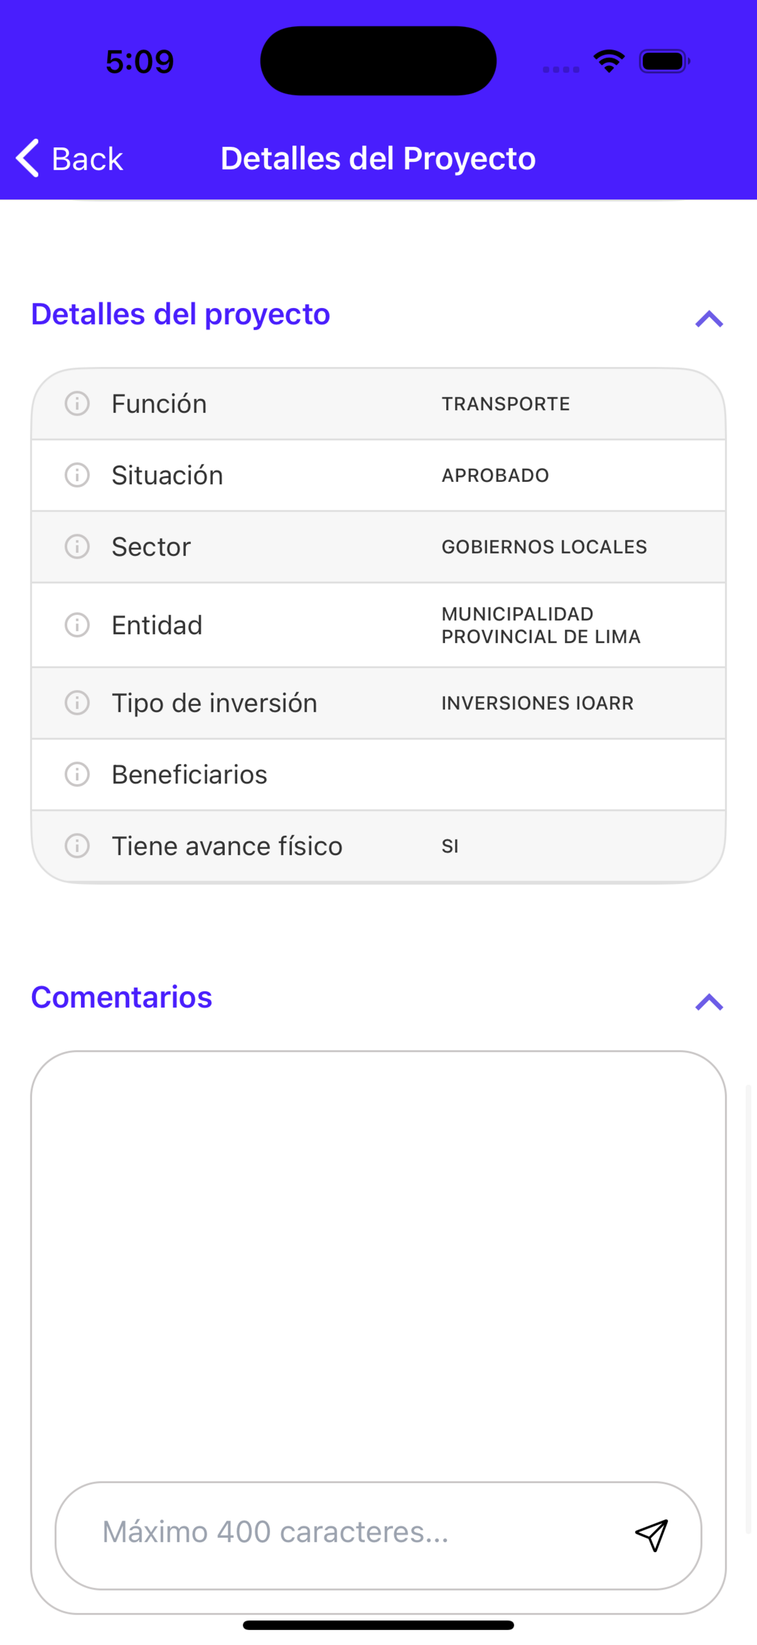757x1645 pixels.
Task: Collapse the Comentarios section chevron
Action: coord(709,1002)
